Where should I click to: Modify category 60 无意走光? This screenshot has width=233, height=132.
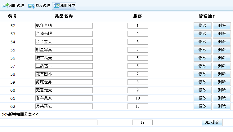pyautogui.click(x=202, y=90)
